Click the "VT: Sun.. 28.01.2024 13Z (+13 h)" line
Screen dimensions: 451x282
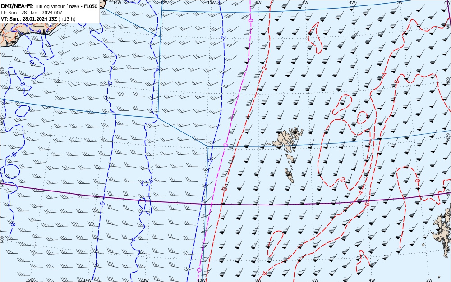pos(38,19)
